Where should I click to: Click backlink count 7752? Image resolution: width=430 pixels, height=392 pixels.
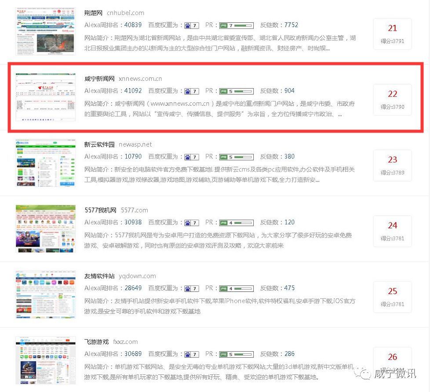pos(291,25)
